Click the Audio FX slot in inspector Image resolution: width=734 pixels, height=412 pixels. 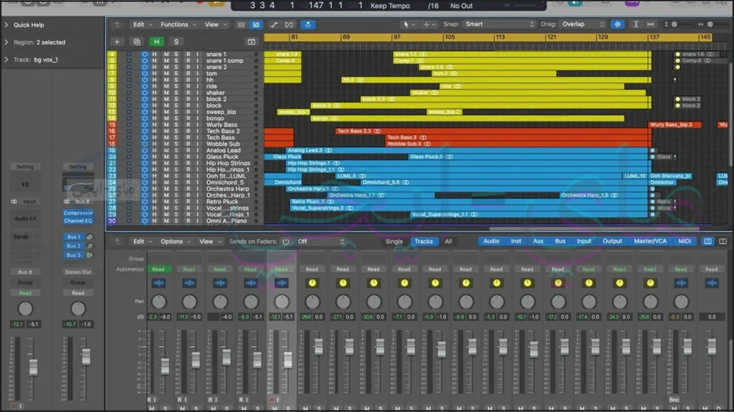click(x=25, y=219)
